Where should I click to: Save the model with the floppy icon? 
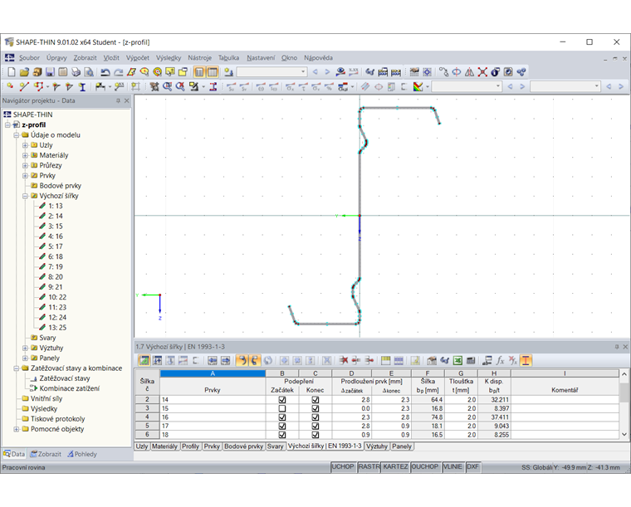pos(50,72)
